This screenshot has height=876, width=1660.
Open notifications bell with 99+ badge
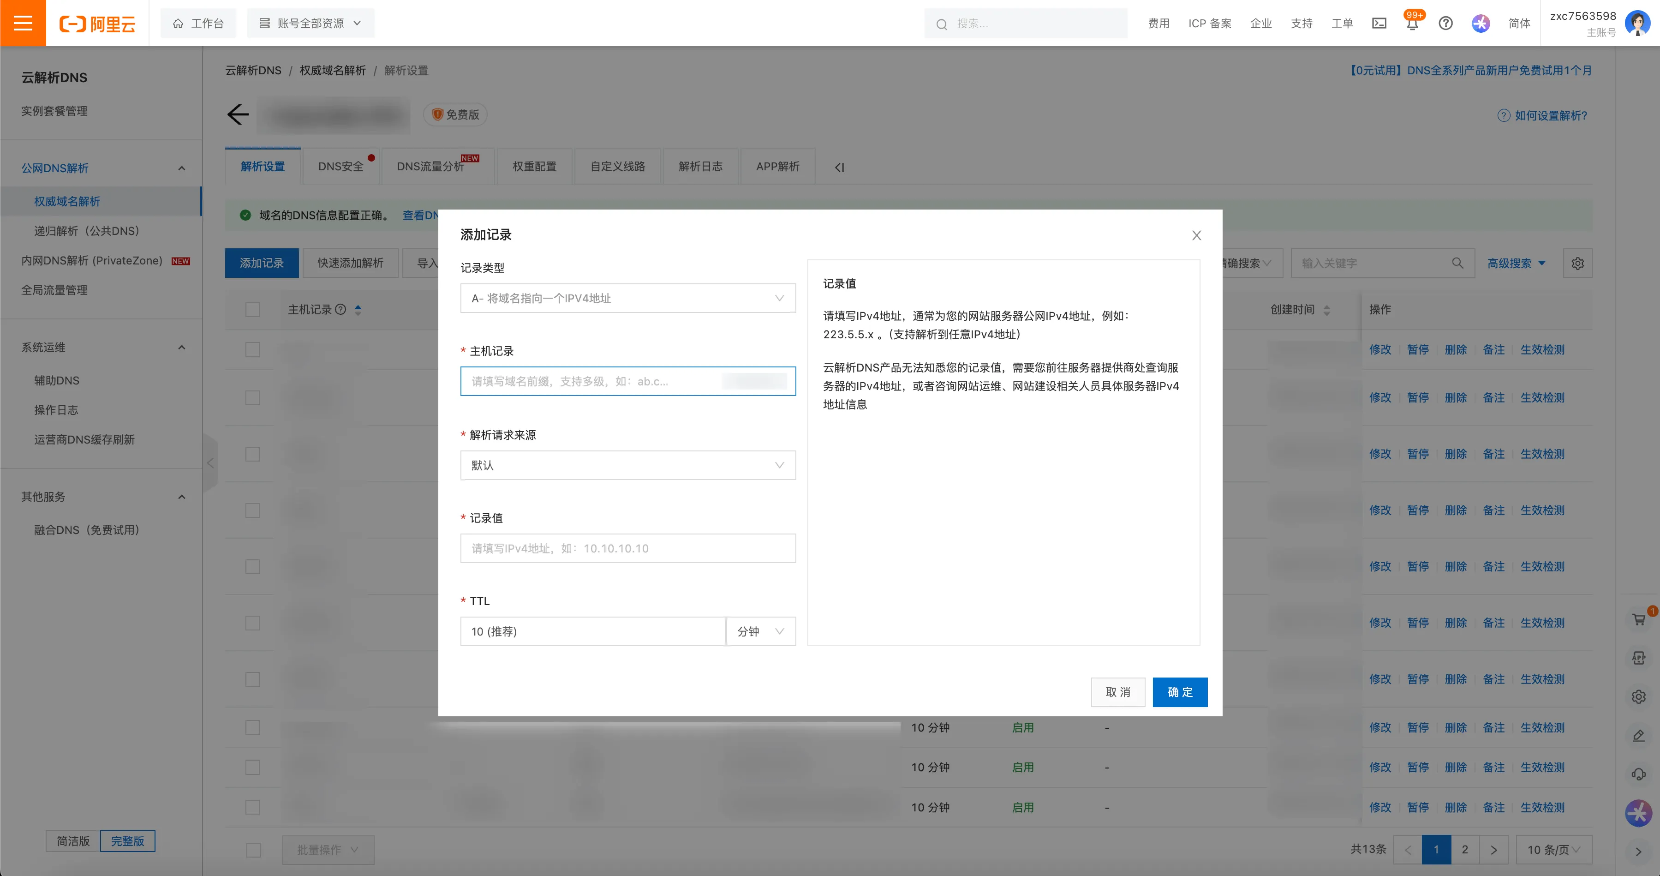coord(1412,23)
